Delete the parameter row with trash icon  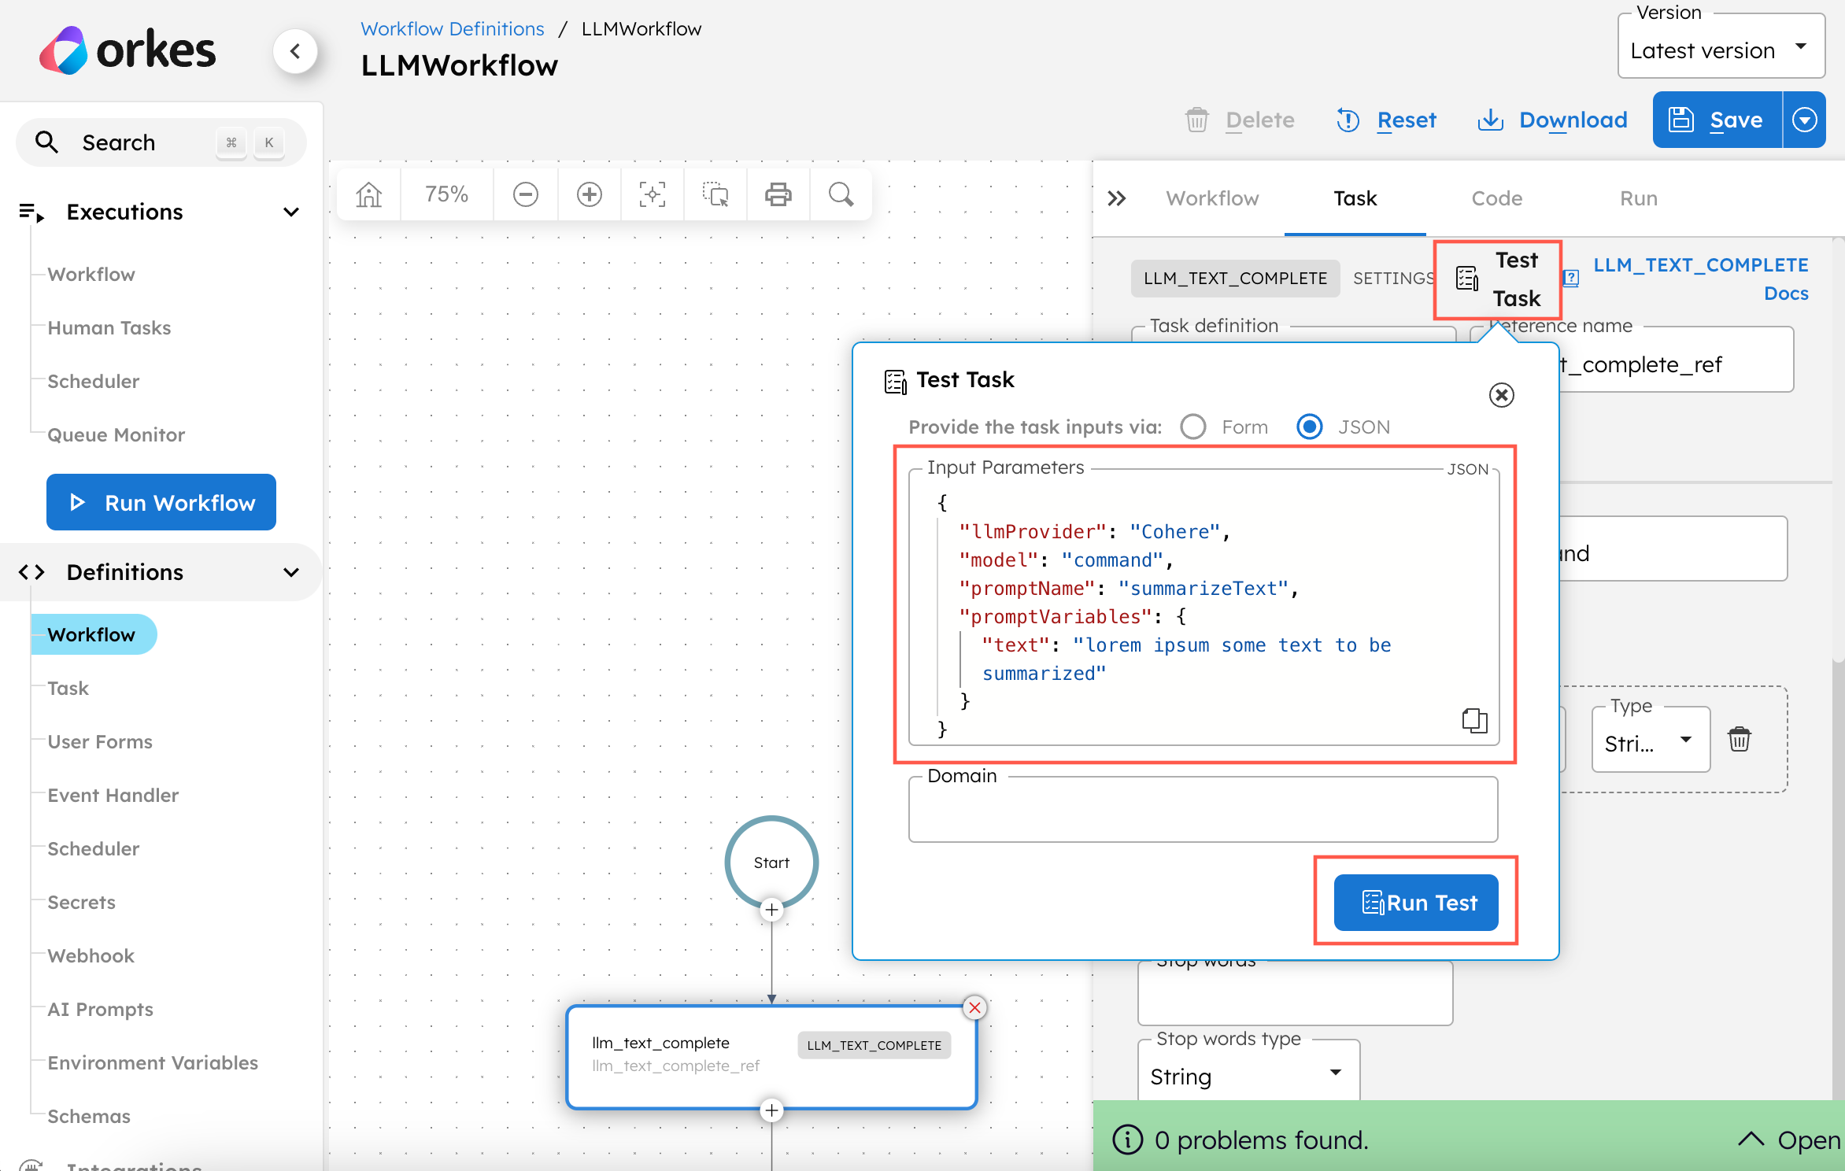point(1740,739)
